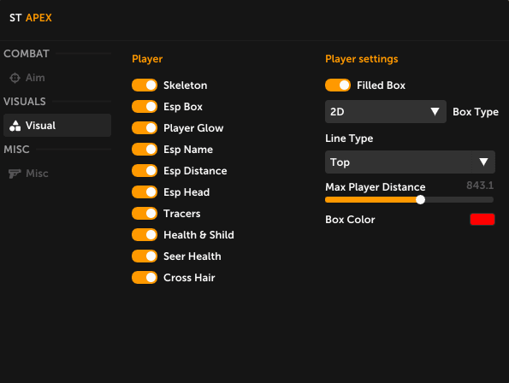Disable the Cross Hair toggle
The height and width of the screenshot is (383, 509).
tap(145, 278)
